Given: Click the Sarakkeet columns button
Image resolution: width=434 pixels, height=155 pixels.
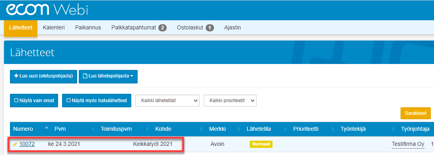Looking at the screenshot, I should pos(415,113).
